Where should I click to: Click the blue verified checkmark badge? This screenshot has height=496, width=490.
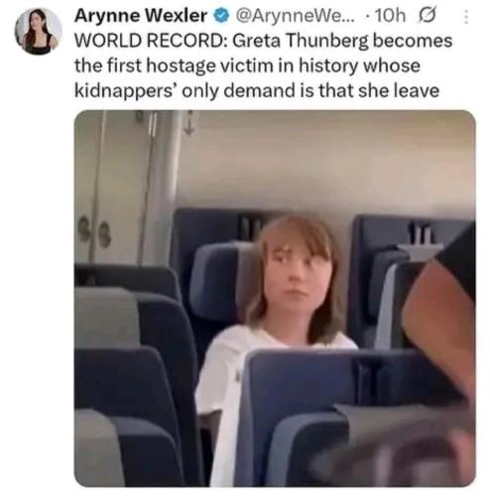[x=221, y=16]
